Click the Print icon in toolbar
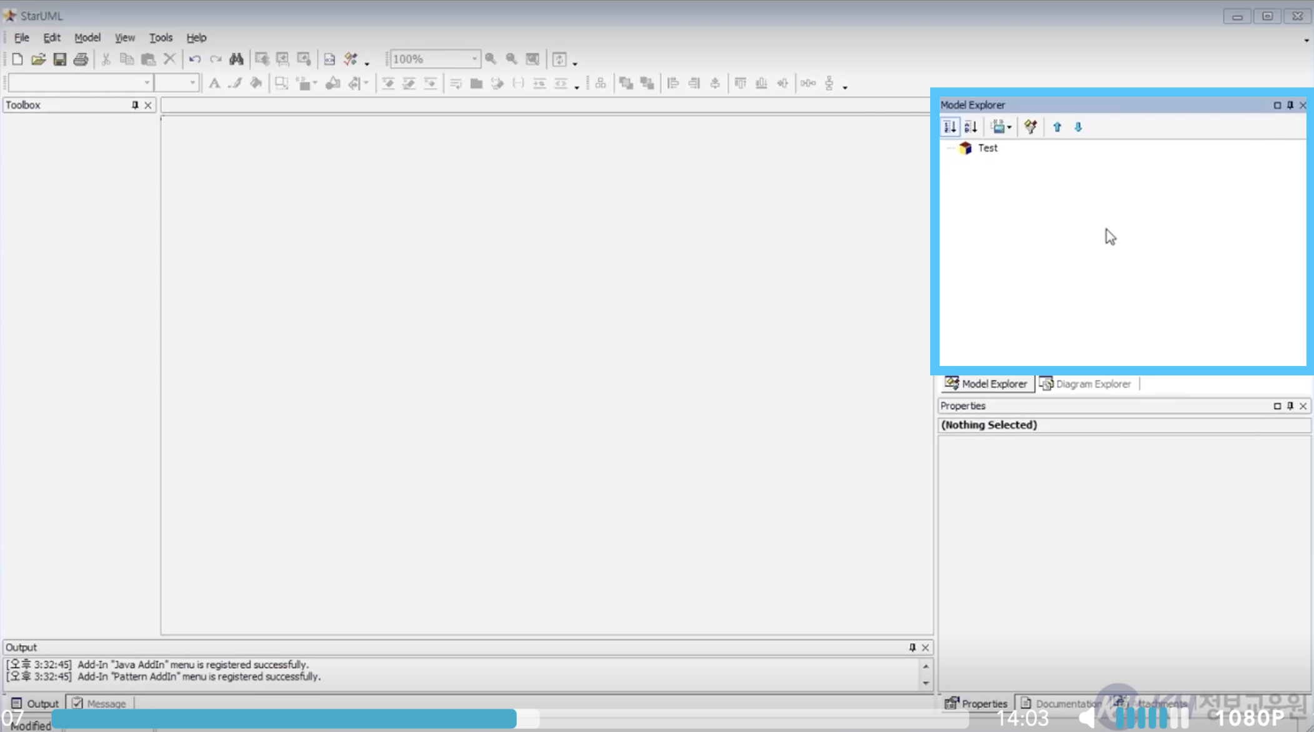 81,59
